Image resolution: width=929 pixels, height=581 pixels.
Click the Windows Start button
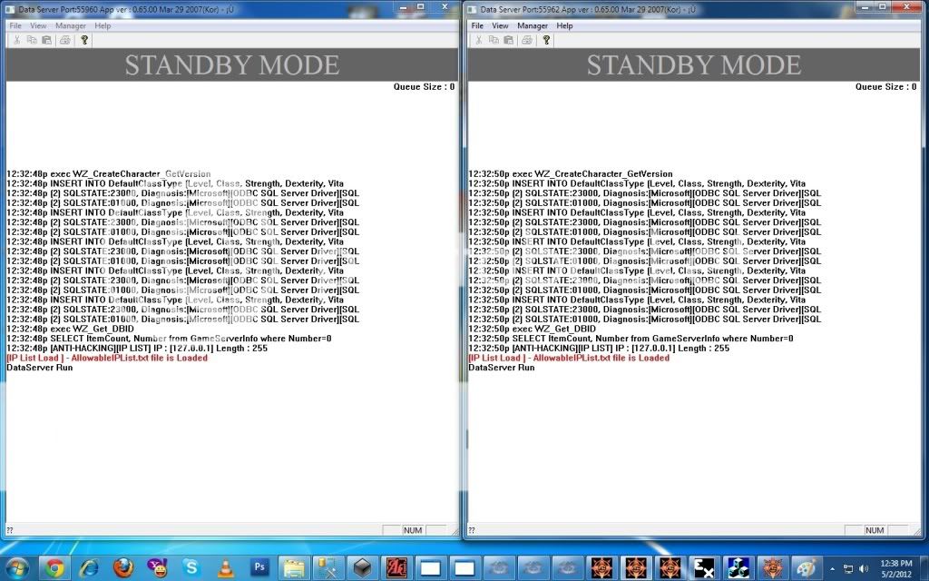point(17,567)
